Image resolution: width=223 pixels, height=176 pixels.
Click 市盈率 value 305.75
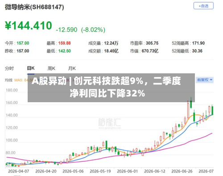(152, 43)
